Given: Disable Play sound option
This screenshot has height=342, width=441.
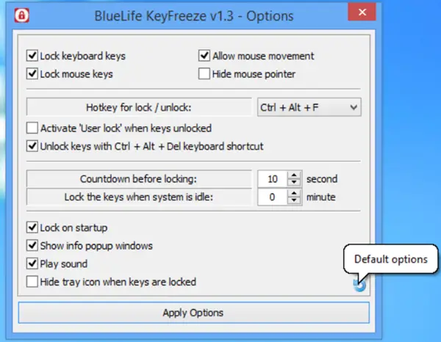Looking at the screenshot, I should (32, 263).
